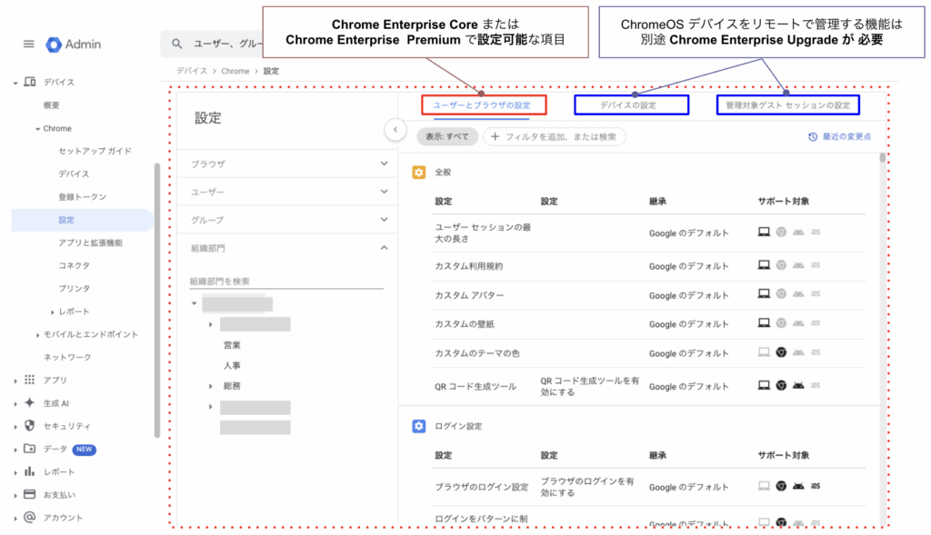Open コネクタ in sidebar
The width and height of the screenshot is (931, 535).
click(75, 265)
